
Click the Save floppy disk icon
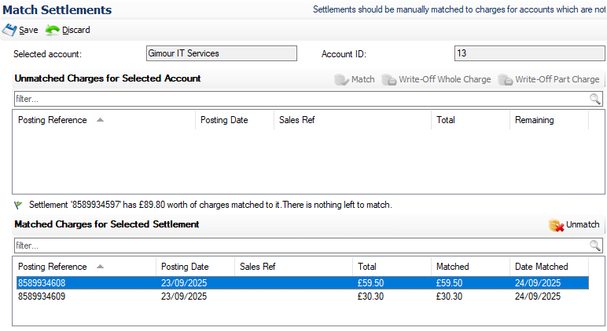[x=9, y=30]
